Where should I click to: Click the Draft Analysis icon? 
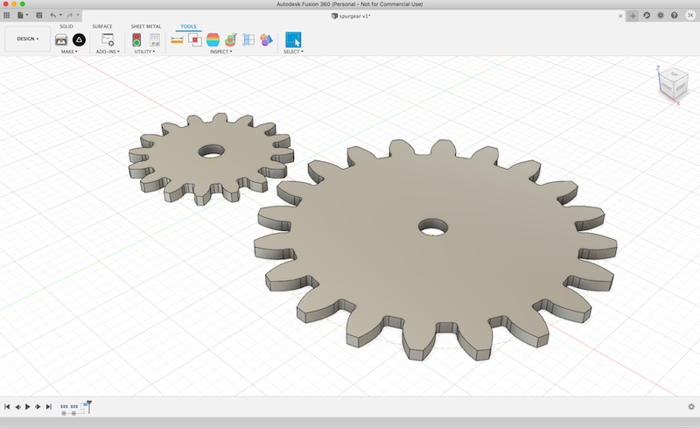[x=231, y=39]
